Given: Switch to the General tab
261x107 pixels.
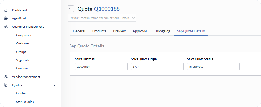Looking at the screenshot, I should (x=79, y=31).
